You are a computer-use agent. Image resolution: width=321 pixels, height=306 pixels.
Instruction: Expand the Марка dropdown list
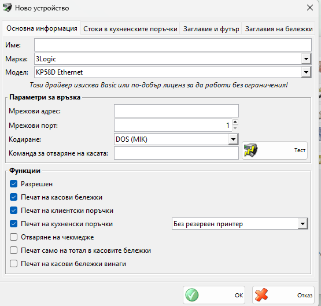click(307, 59)
